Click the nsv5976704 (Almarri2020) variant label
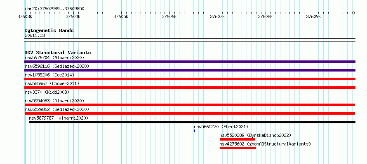367x164 pixels. (54, 58)
